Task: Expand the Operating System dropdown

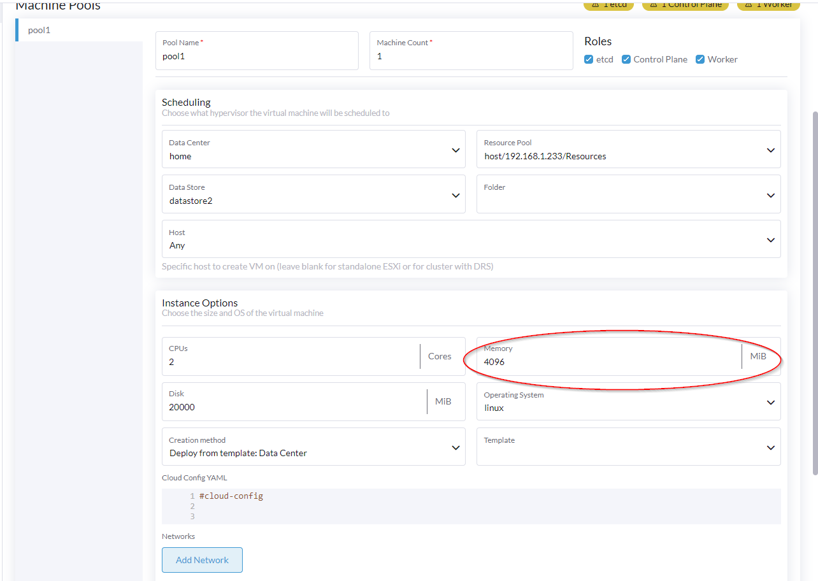Action: (771, 401)
